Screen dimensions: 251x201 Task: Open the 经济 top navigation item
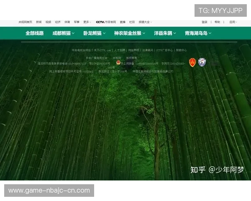click(x=58, y=22)
